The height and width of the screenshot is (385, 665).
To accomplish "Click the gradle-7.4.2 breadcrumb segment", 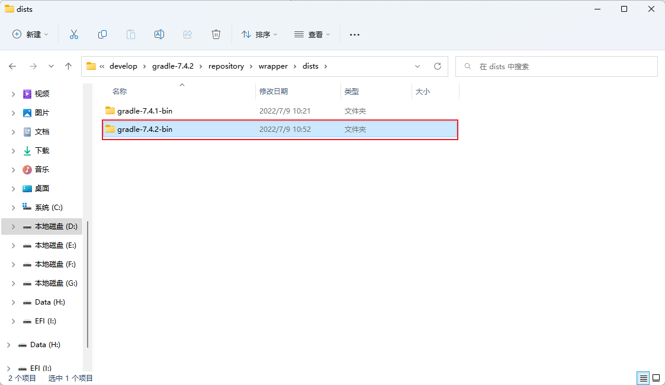I will point(172,66).
